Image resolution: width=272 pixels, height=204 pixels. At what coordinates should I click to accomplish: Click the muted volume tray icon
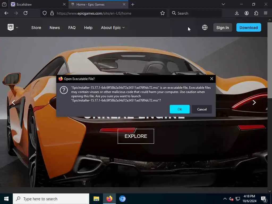pos(231,199)
